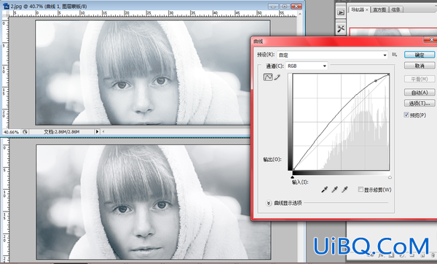Open the status bar document info arrow
The width and height of the screenshot is (437, 264).
pos(97,131)
